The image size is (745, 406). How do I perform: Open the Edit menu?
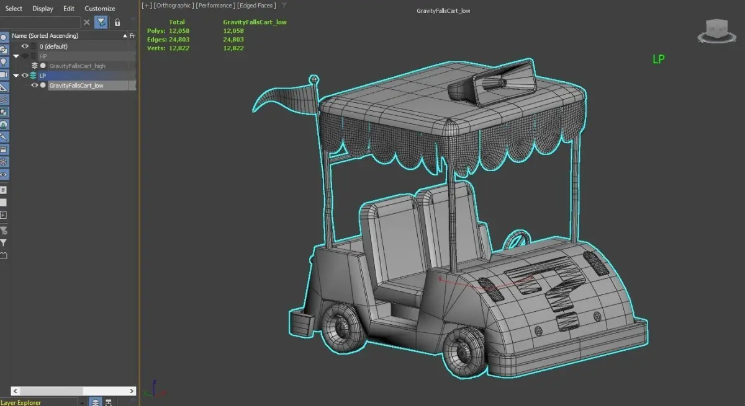(x=69, y=9)
